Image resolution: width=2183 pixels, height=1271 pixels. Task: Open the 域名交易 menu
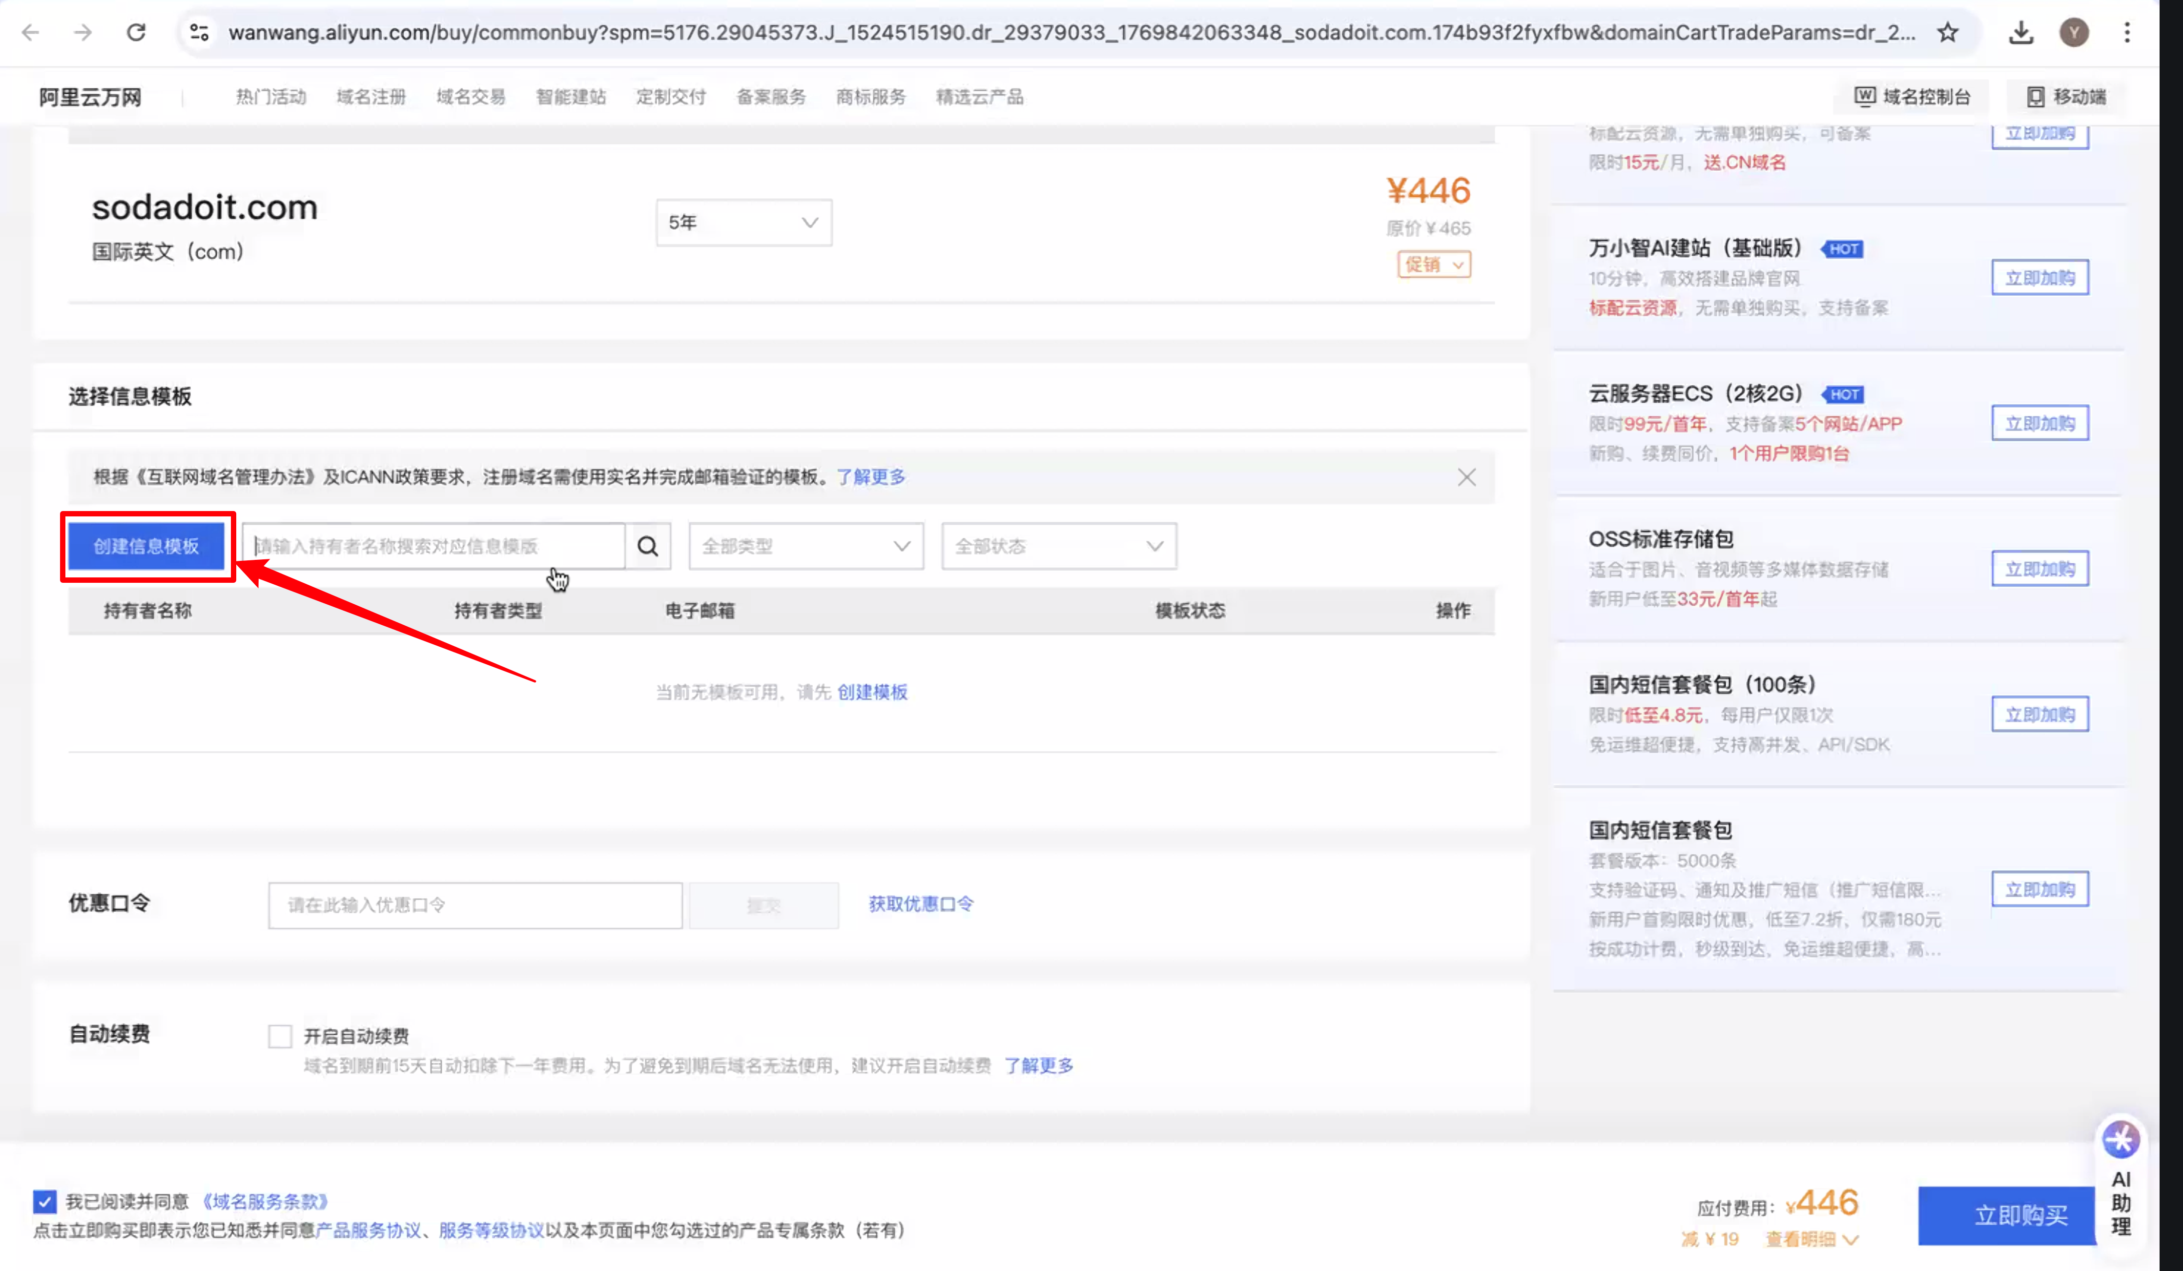471,97
